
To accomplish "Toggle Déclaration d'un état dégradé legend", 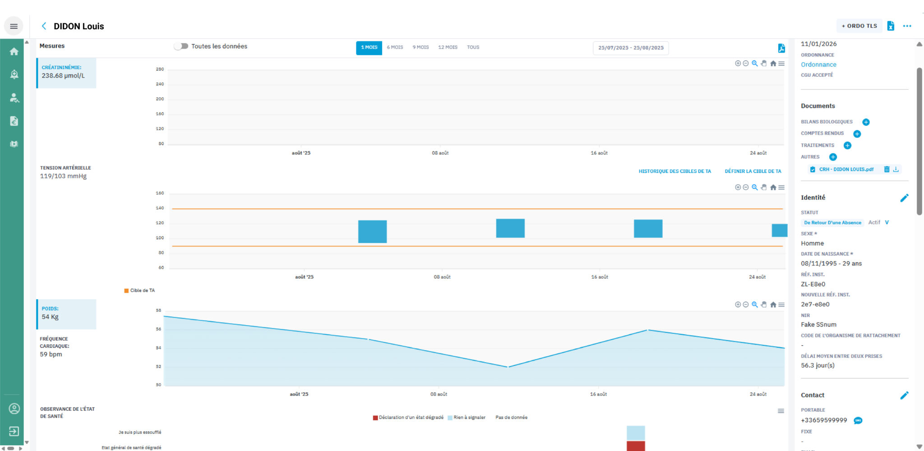I will click(x=408, y=418).
